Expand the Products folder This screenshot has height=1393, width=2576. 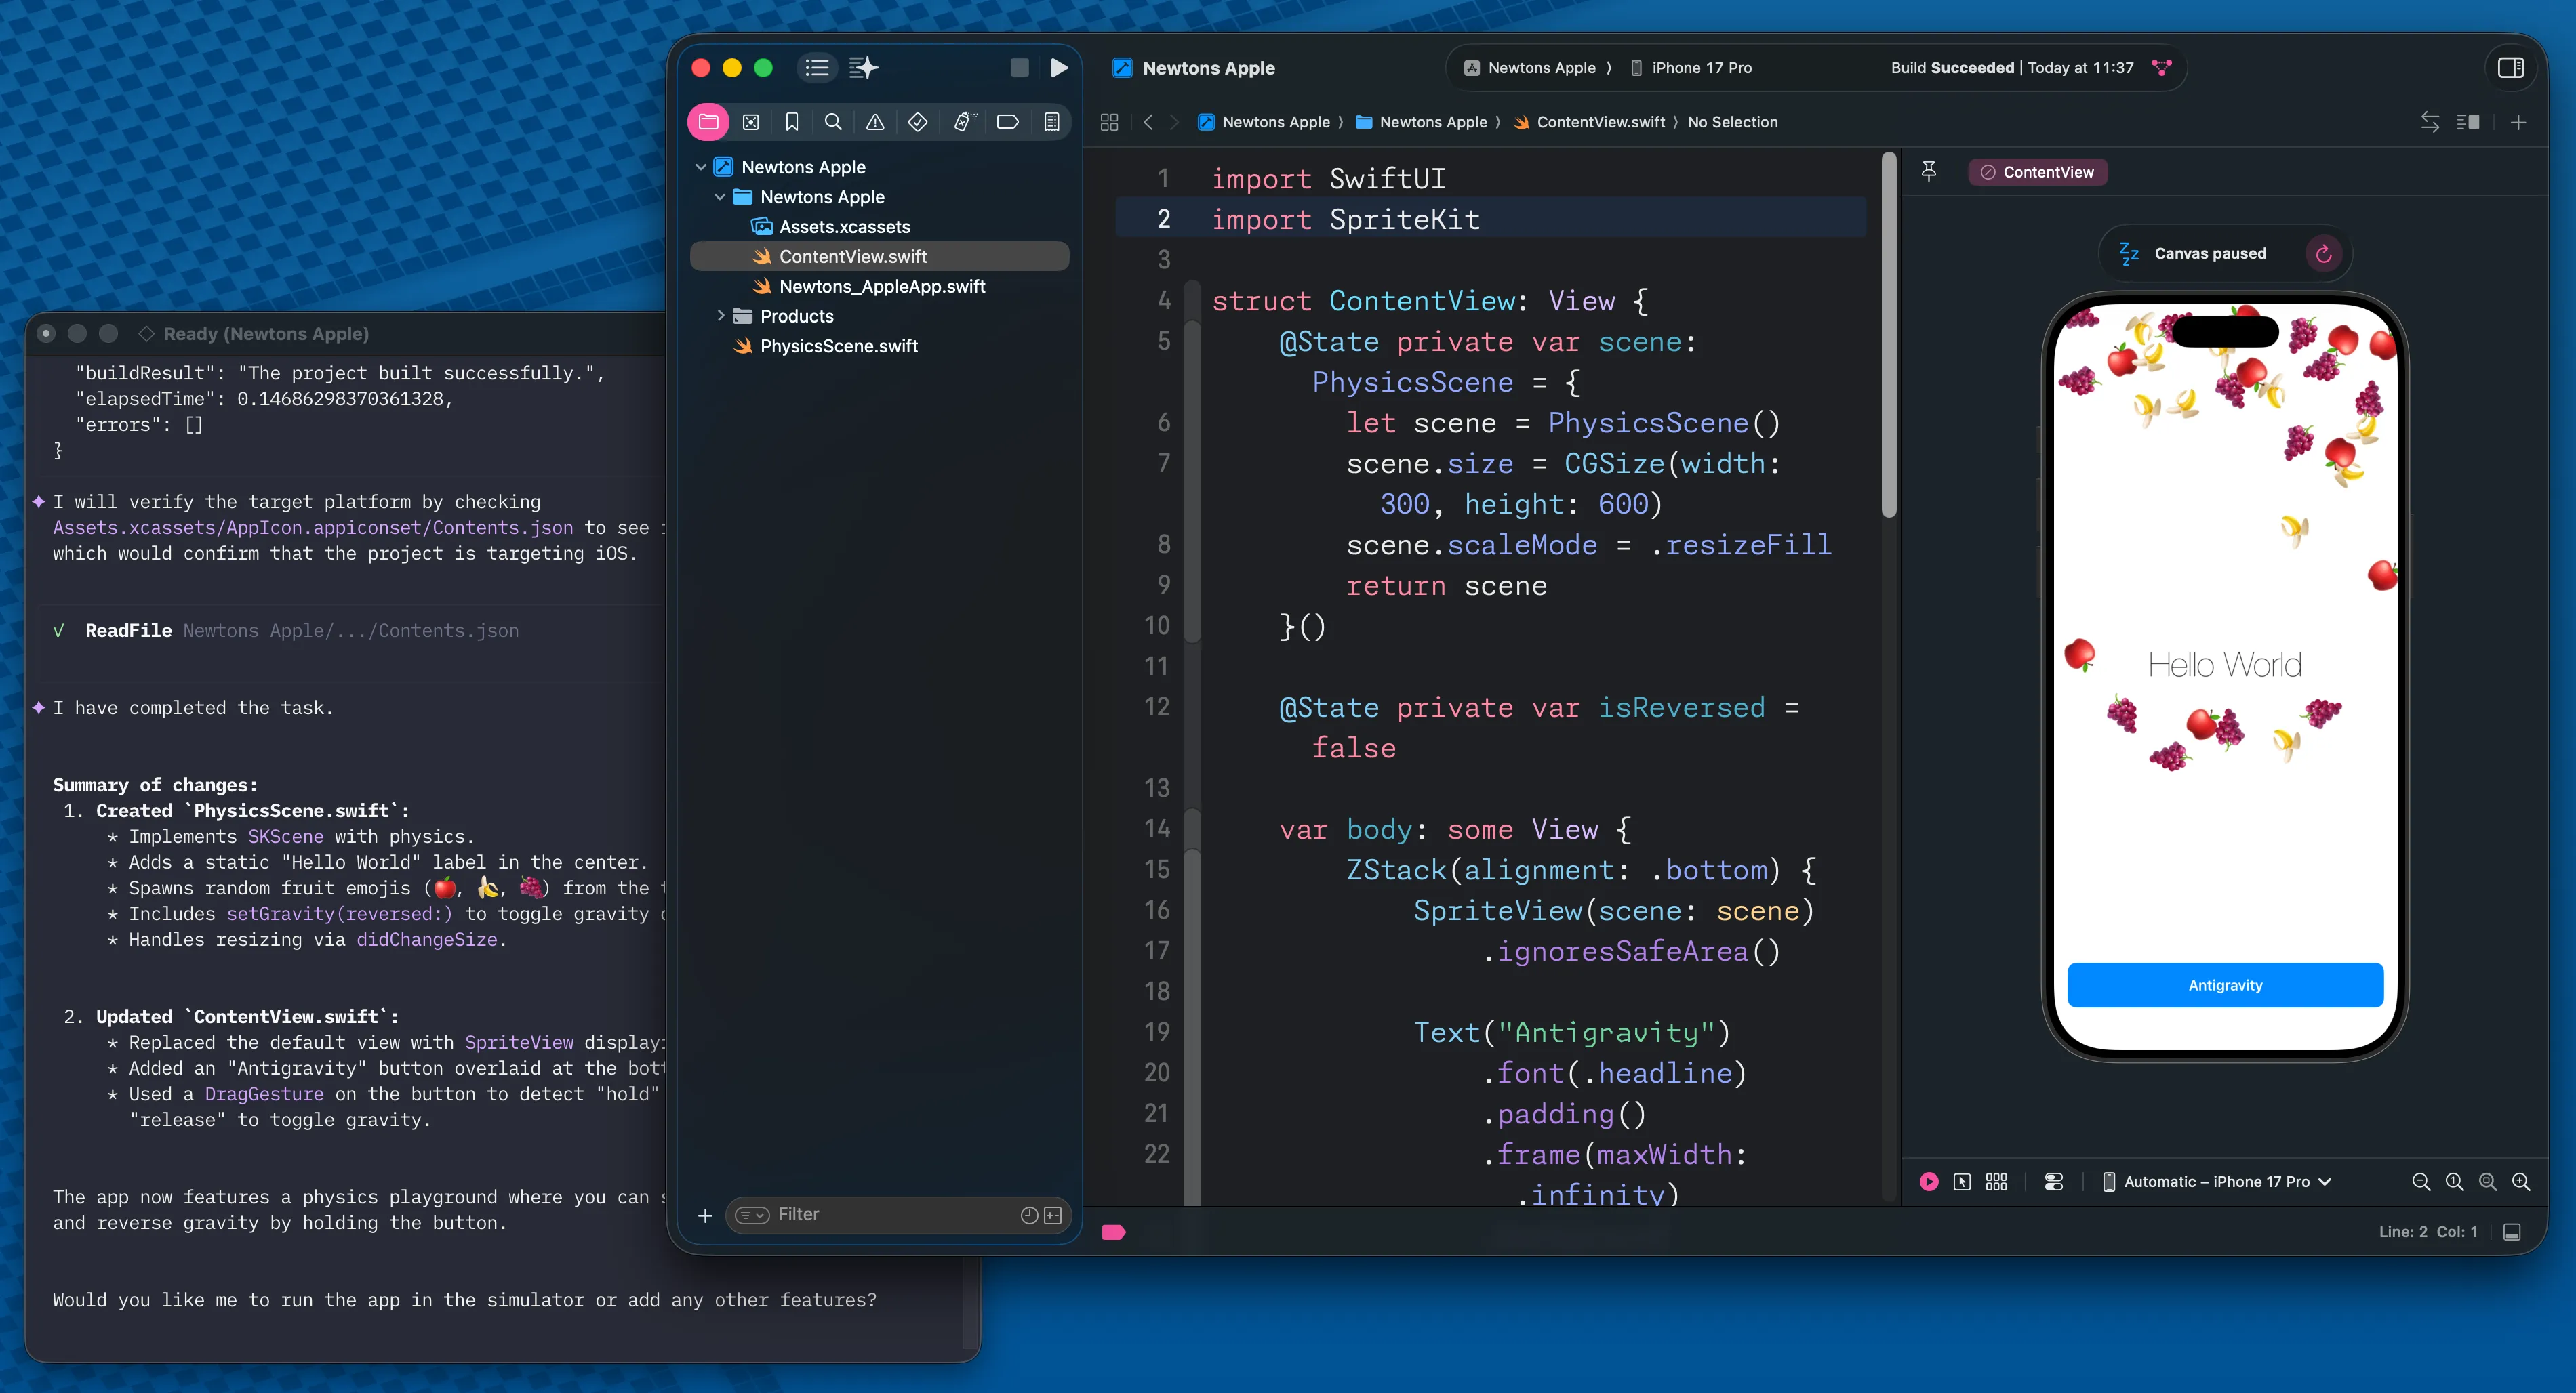720,316
